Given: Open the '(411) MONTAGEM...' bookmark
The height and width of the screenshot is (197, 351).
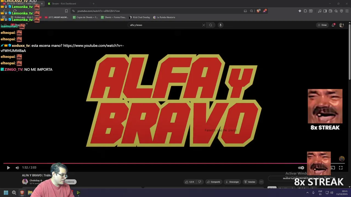Looking at the screenshot, I should pos(56,17).
